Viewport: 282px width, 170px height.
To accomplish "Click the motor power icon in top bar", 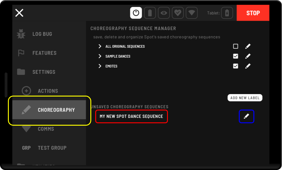I will (x=136, y=13).
